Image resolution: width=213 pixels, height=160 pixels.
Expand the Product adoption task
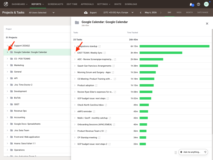75,85
